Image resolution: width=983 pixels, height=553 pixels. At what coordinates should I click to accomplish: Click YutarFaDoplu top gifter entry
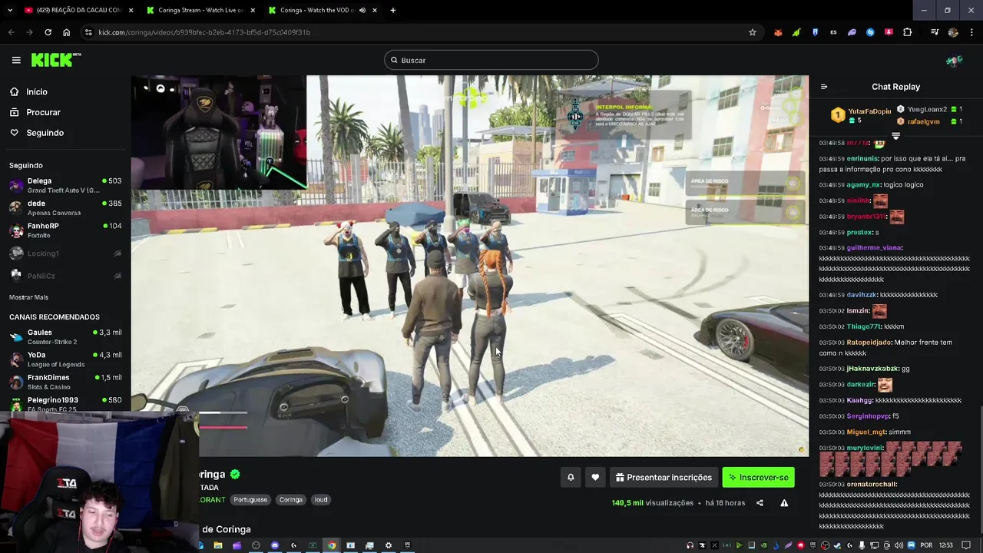(x=862, y=115)
